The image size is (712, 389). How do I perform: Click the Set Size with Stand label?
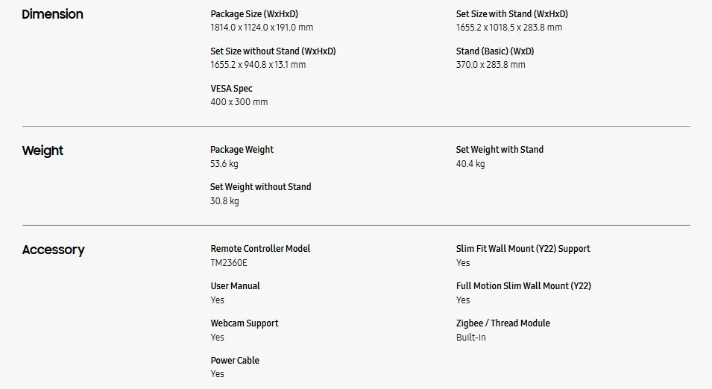pyautogui.click(x=511, y=14)
